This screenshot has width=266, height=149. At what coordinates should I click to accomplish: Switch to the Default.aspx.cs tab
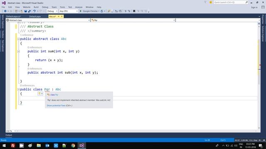tap(13, 17)
